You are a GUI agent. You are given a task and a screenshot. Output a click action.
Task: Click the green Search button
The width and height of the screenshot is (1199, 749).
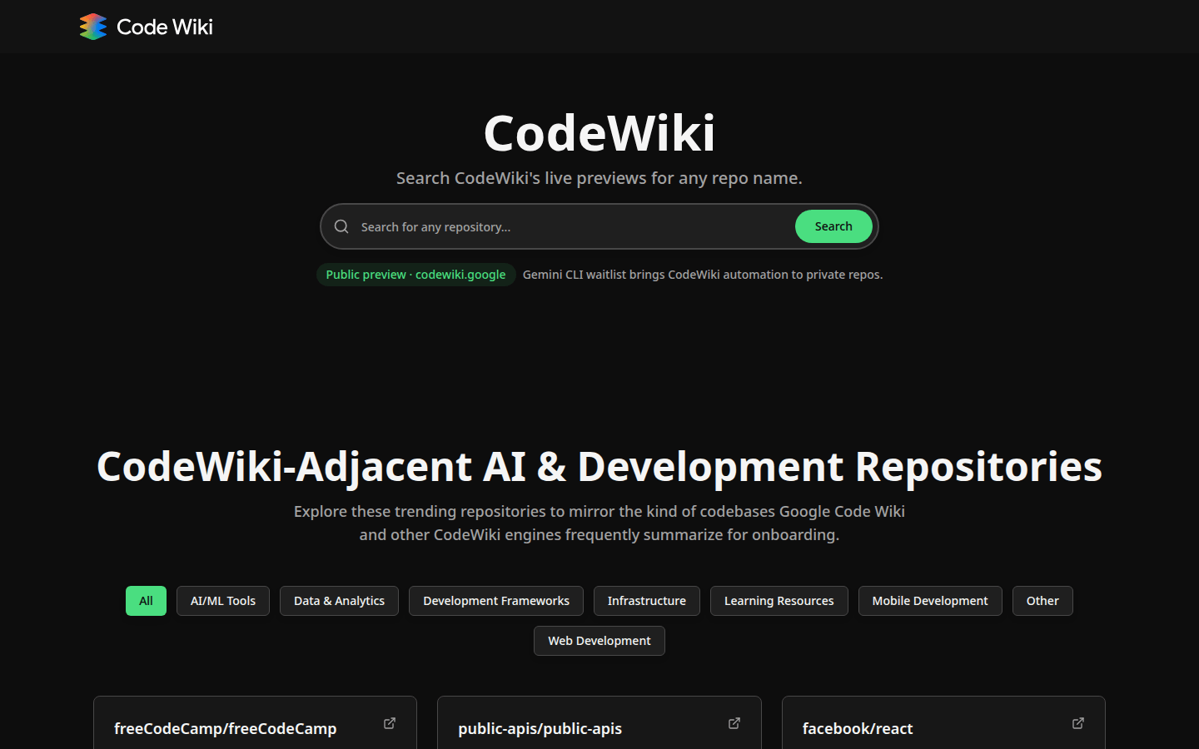[833, 226]
